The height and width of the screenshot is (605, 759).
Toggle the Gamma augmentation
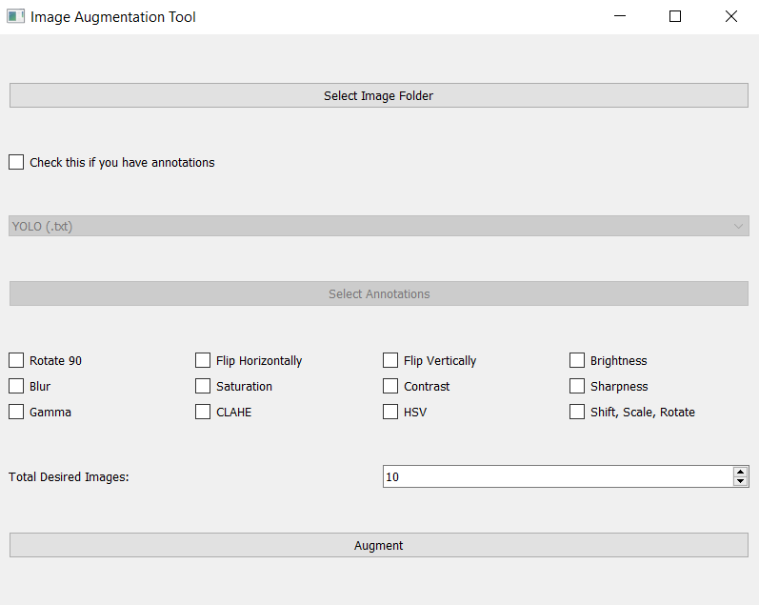click(16, 412)
